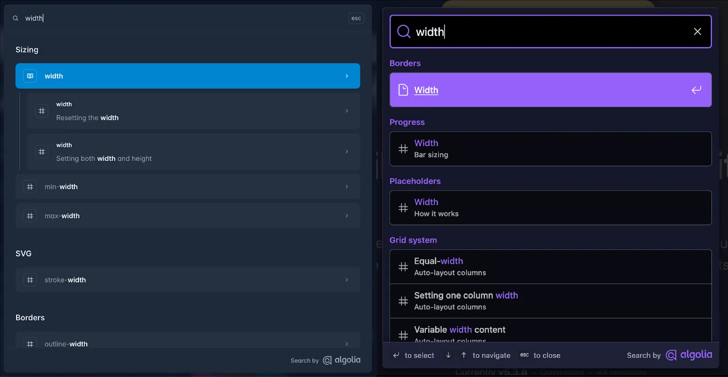This screenshot has height=377, width=728.
Task: Click the chevron on the stroke-width row
Action: [347, 280]
